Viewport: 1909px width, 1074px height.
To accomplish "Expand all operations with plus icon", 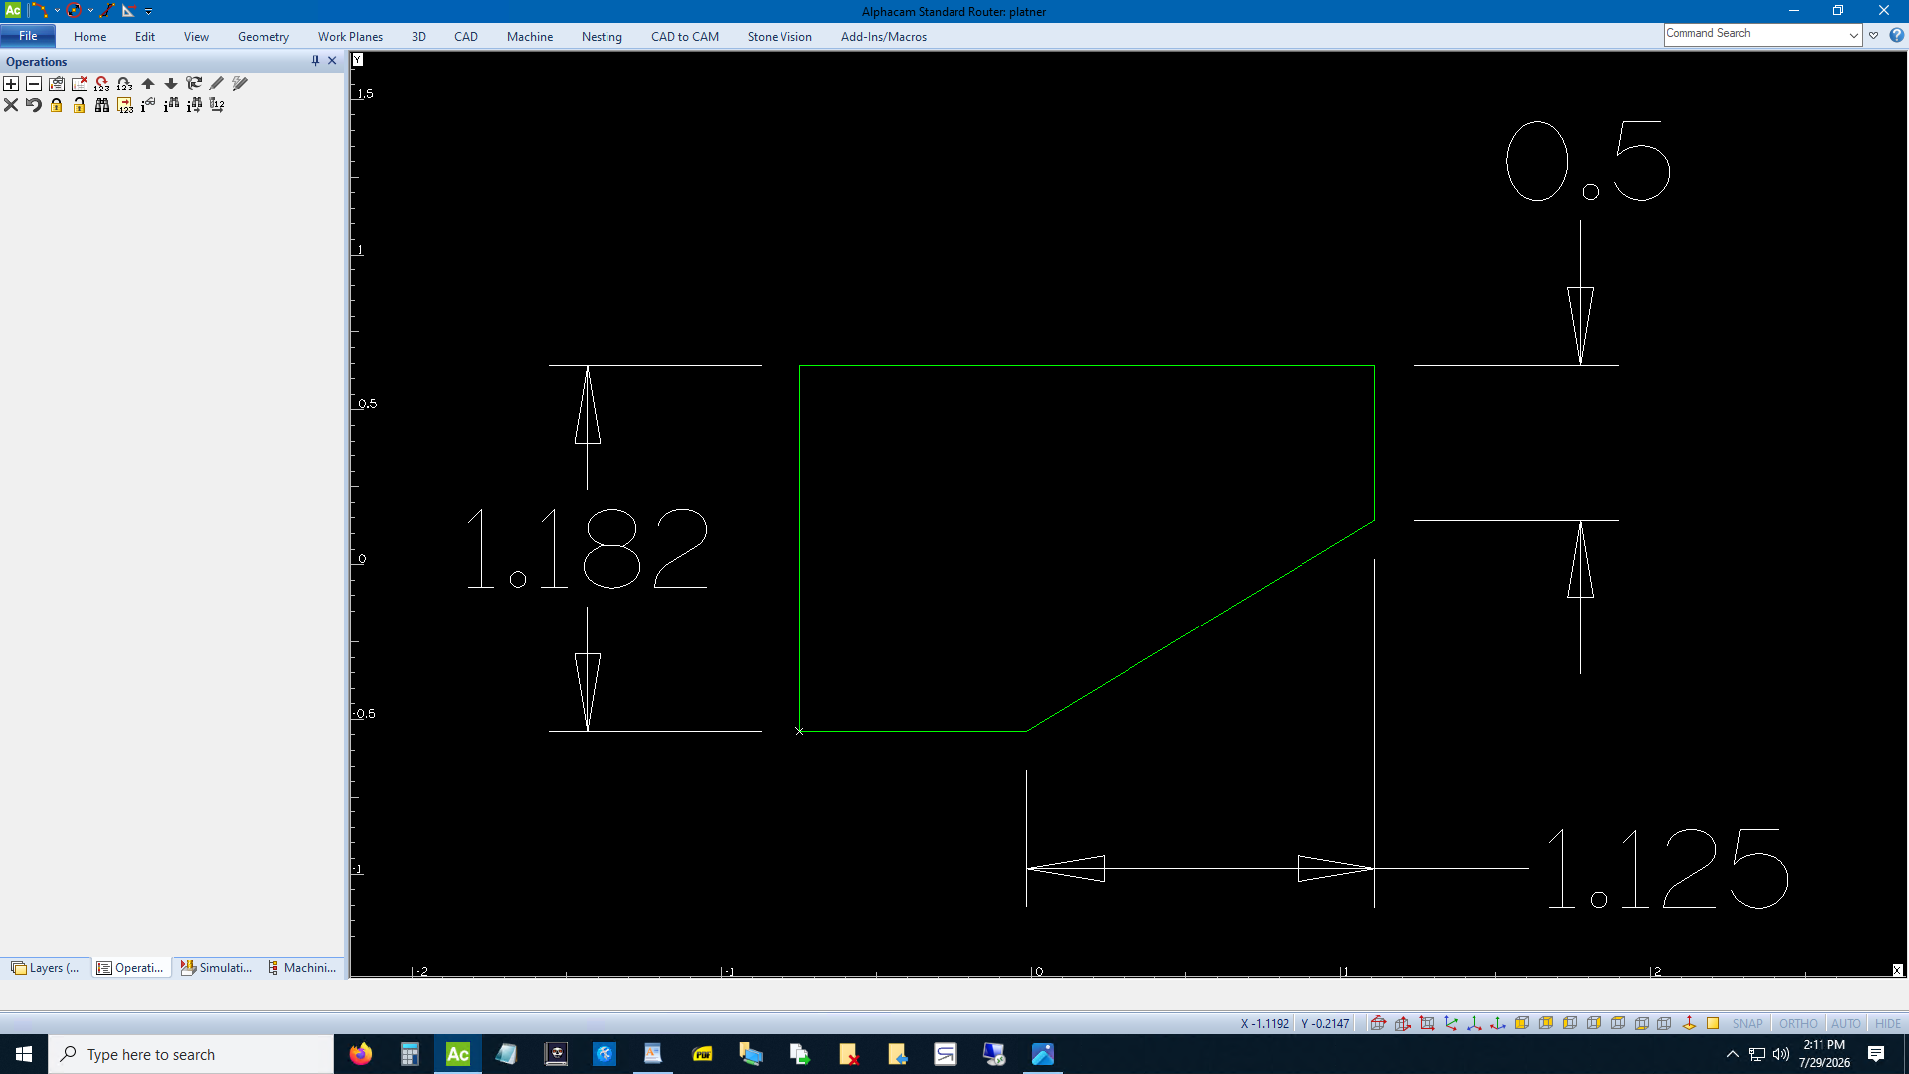I will click(11, 84).
